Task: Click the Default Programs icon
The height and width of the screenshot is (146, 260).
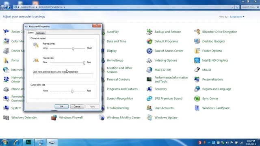Action: coord(149,41)
